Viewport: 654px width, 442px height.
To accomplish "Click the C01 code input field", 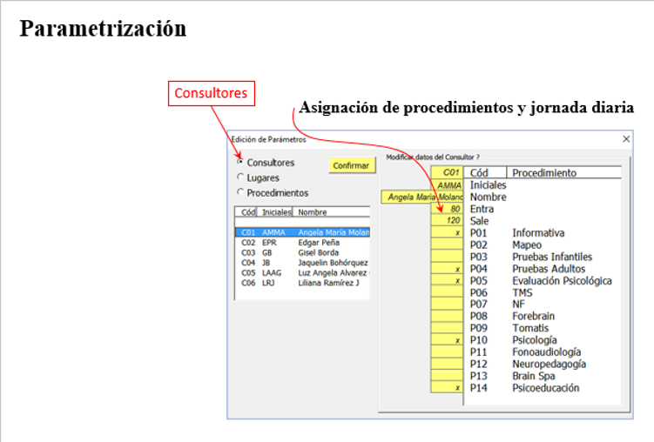I will point(447,172).
